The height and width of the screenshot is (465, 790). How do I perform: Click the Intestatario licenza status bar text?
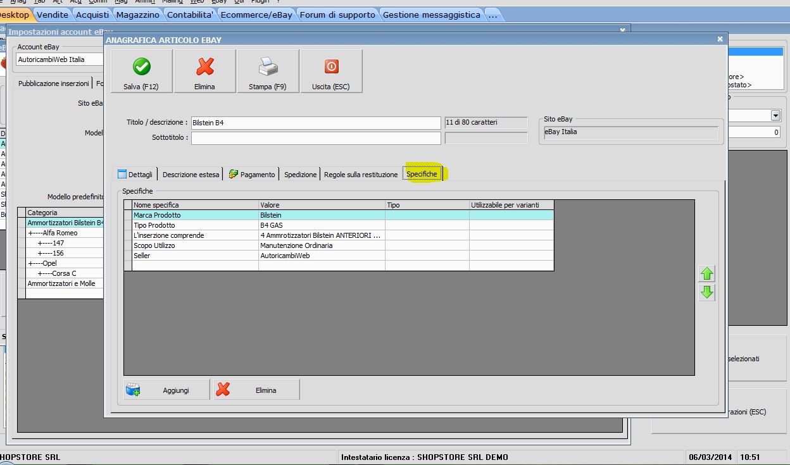click(425, 457)
